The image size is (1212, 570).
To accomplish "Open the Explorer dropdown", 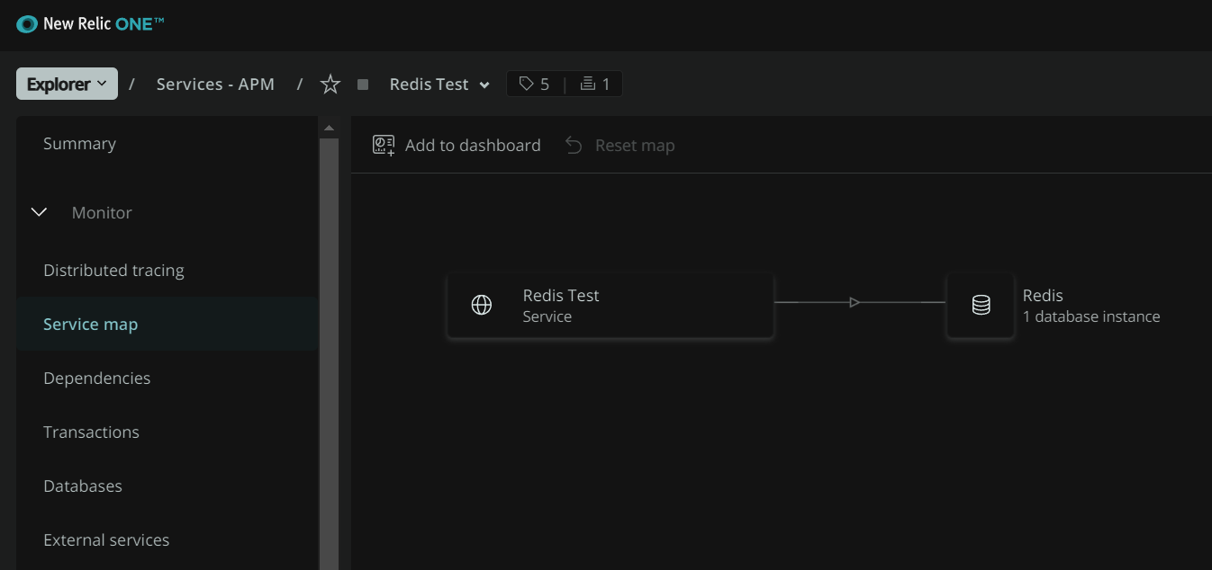I will click(x=67, y=85).
